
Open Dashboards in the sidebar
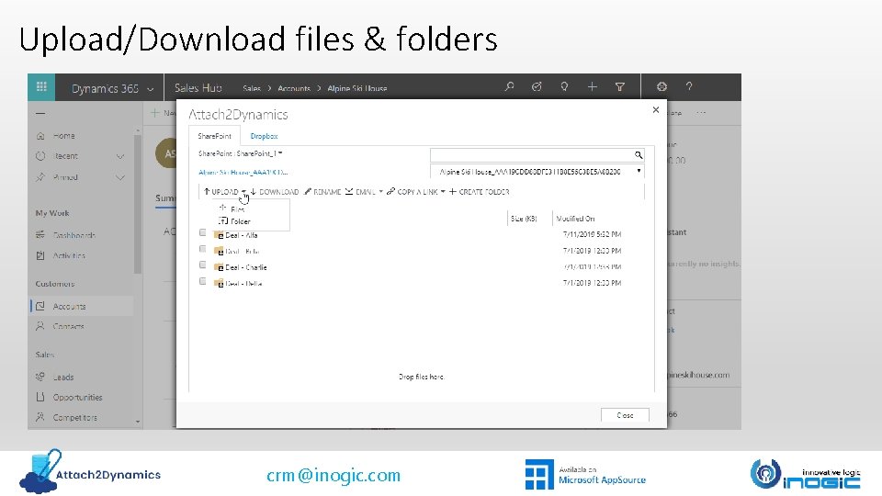pyautogui.click(x=73, y=235)
